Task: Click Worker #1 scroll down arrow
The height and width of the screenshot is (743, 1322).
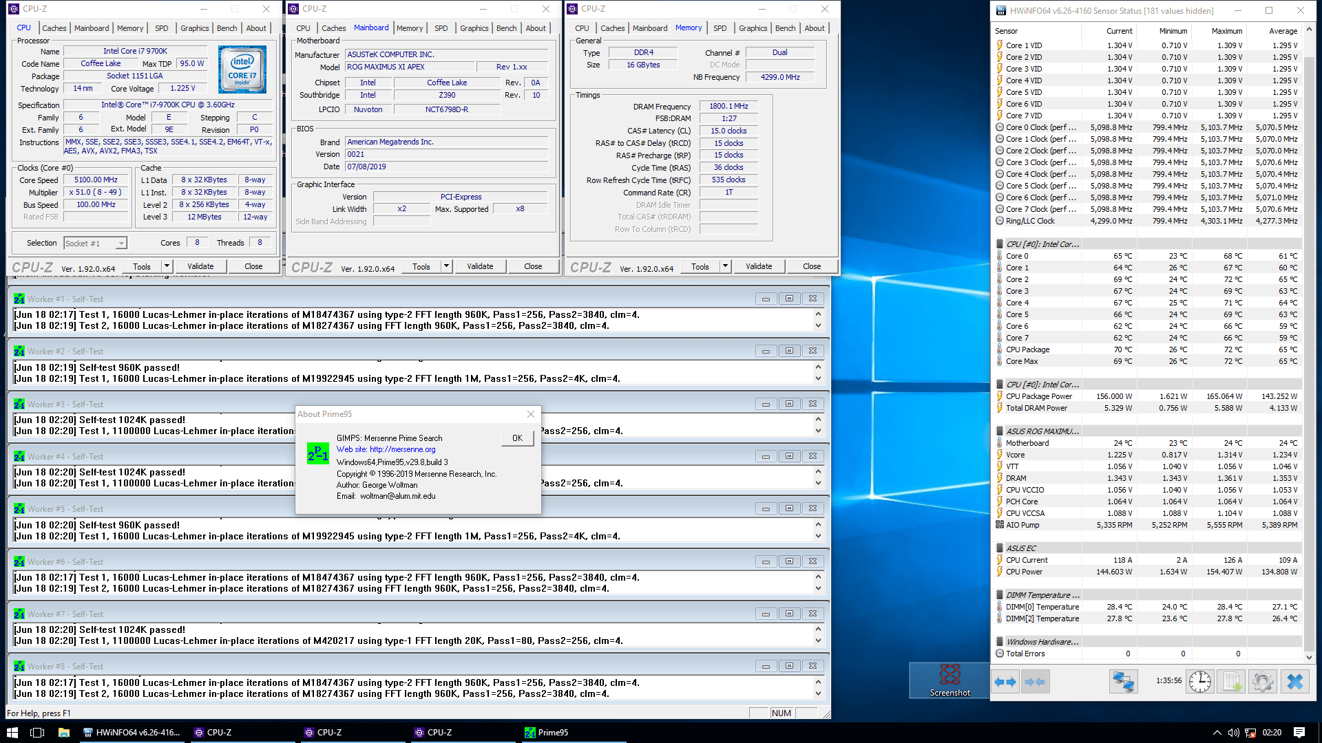Action: (818, 326)
